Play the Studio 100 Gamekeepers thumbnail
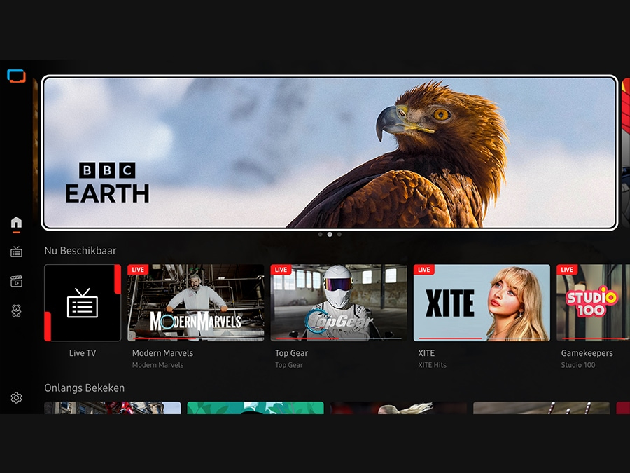630x473 pixels. pos(593,303)
